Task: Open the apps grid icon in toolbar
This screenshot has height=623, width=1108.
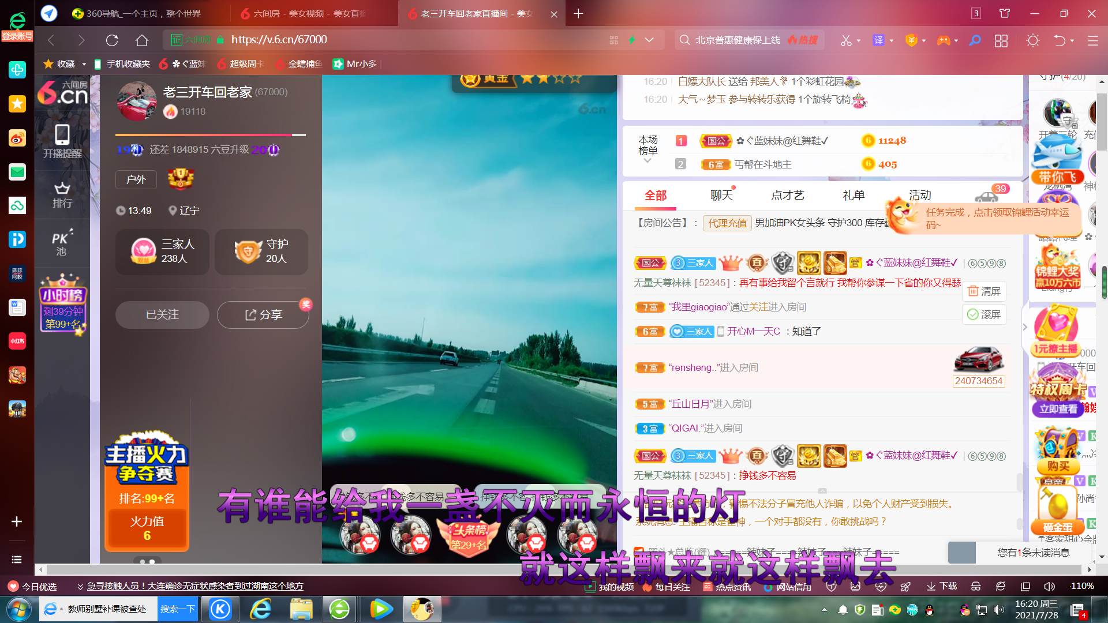Action: [x=1001, y=40]
